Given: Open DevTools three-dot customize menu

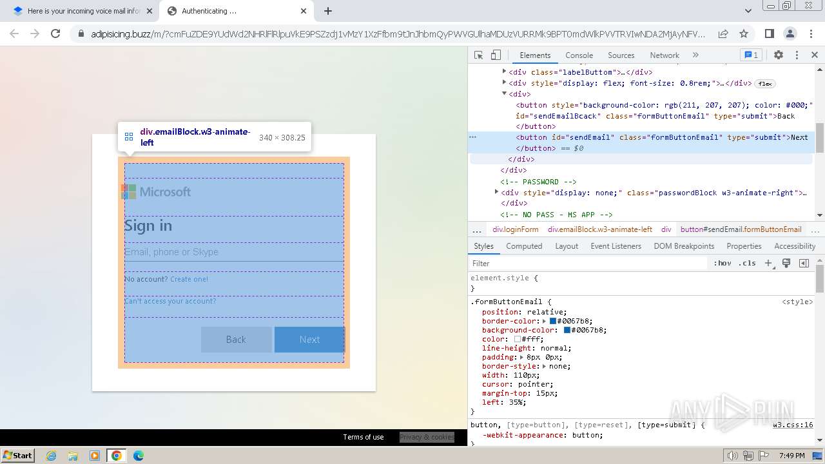Looking at the screenshot, I should [x=797, y=55].
